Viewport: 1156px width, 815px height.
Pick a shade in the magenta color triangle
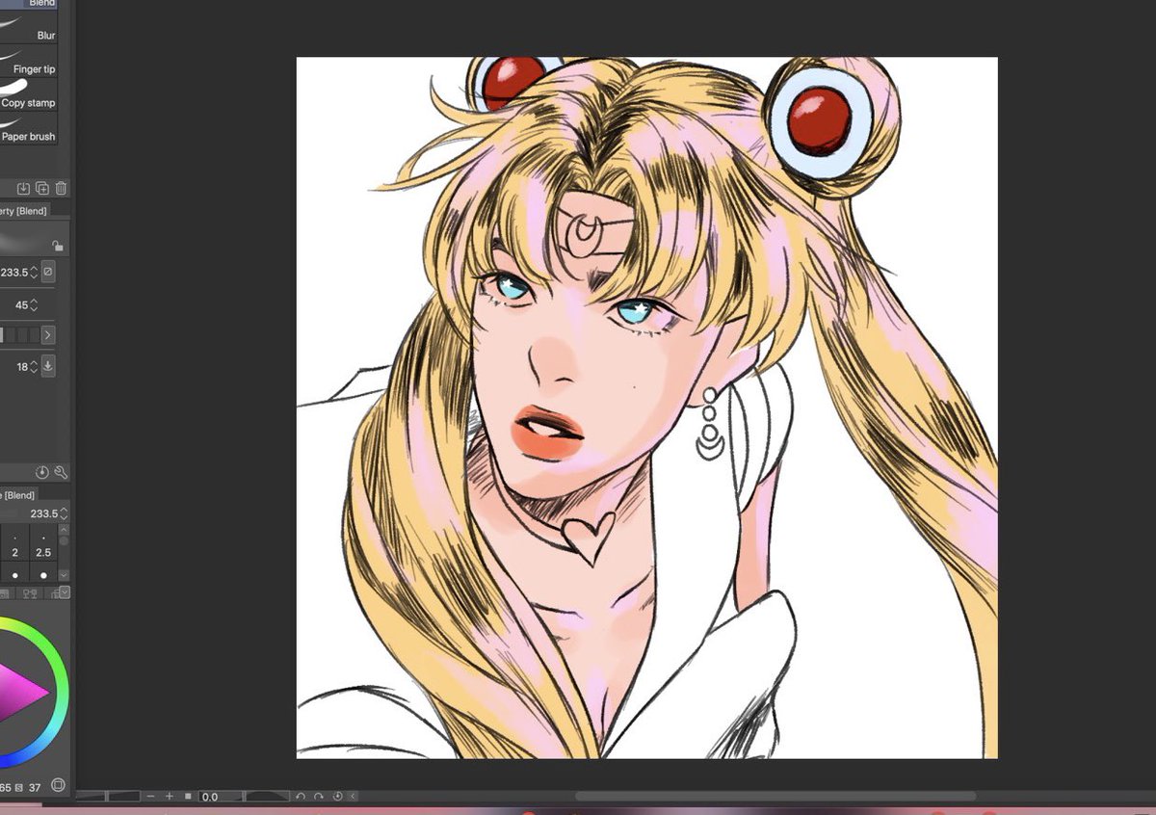tap(21, 692)
